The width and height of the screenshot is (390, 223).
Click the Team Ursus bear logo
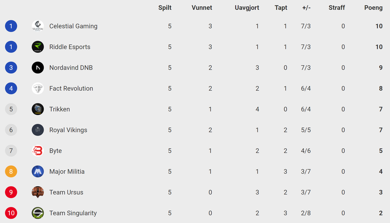click(38, 192)
